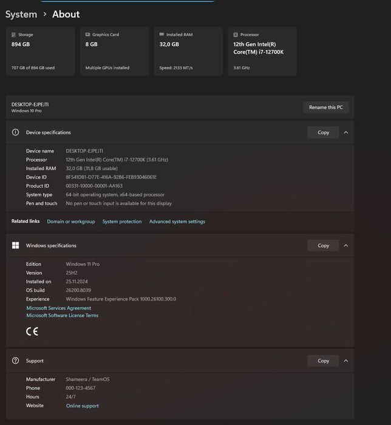Click the 'No pen or touch input' text

click(118, 203)
